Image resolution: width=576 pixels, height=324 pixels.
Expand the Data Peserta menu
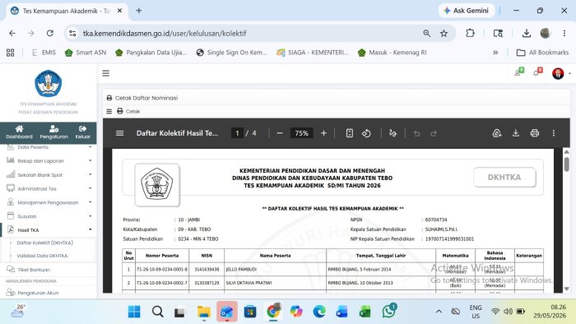coord(48,147)
